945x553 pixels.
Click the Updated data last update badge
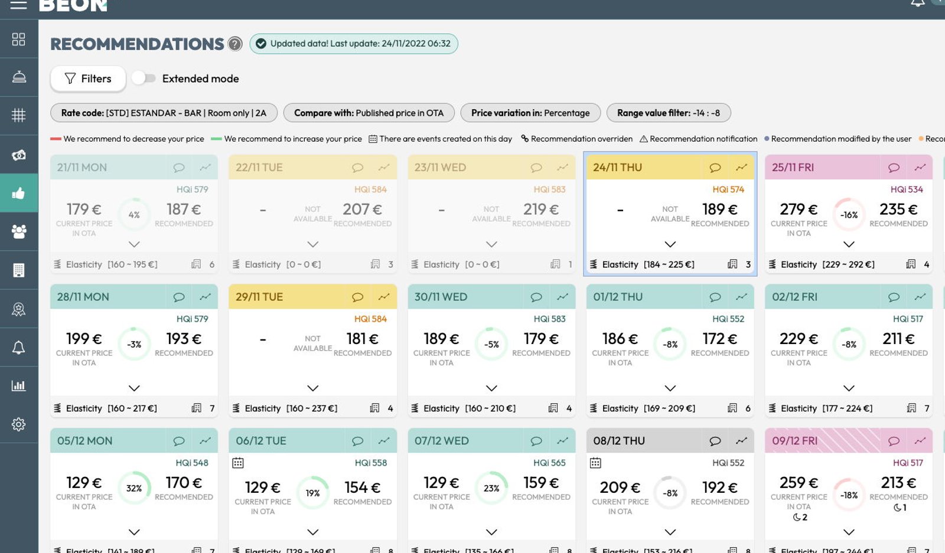point(354,44)
